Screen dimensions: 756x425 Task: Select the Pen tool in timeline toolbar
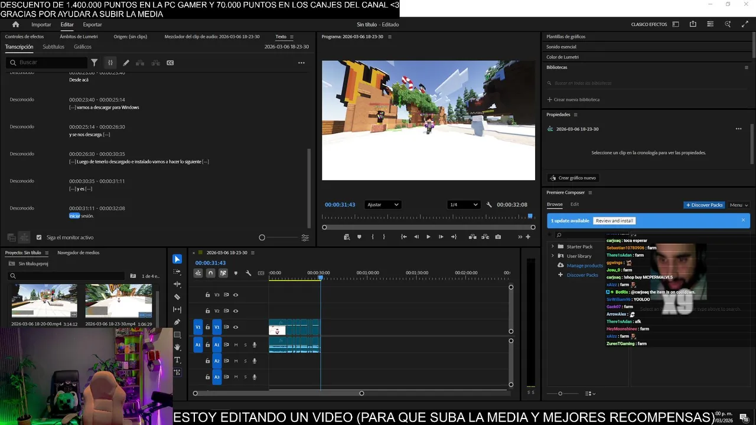(177, 322)
